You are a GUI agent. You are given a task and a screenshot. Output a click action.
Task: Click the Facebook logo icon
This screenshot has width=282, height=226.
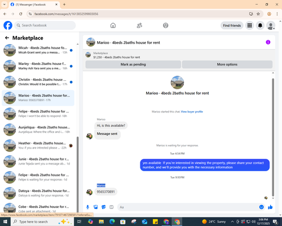coord(8,25)
